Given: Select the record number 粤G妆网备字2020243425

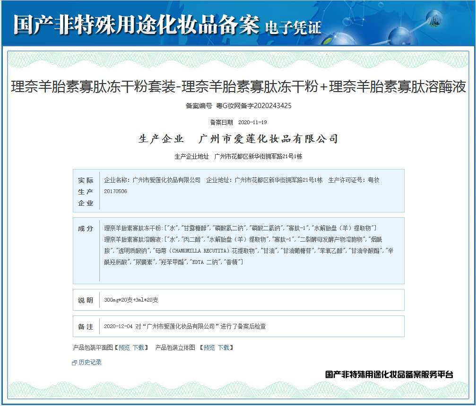Looking at the screenshot, I should click(x=254, y=106).
